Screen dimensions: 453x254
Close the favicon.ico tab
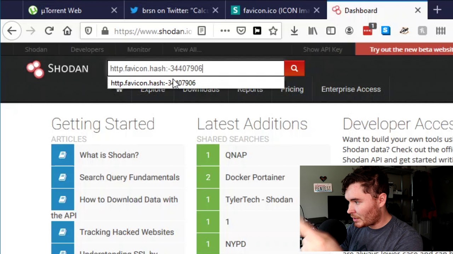pos(316,11)
